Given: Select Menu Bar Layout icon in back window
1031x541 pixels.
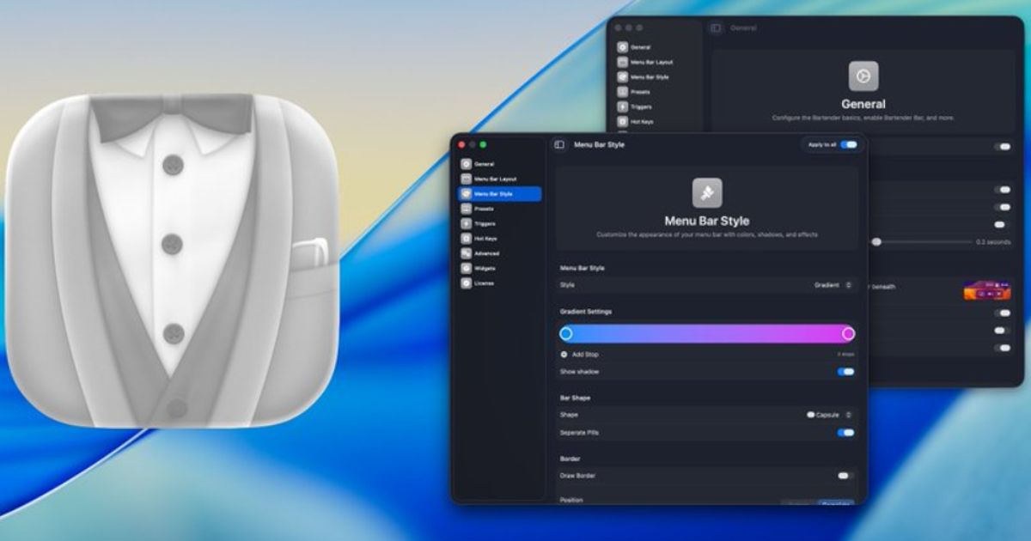Looking at the screenshot, I should pos(623,62).
